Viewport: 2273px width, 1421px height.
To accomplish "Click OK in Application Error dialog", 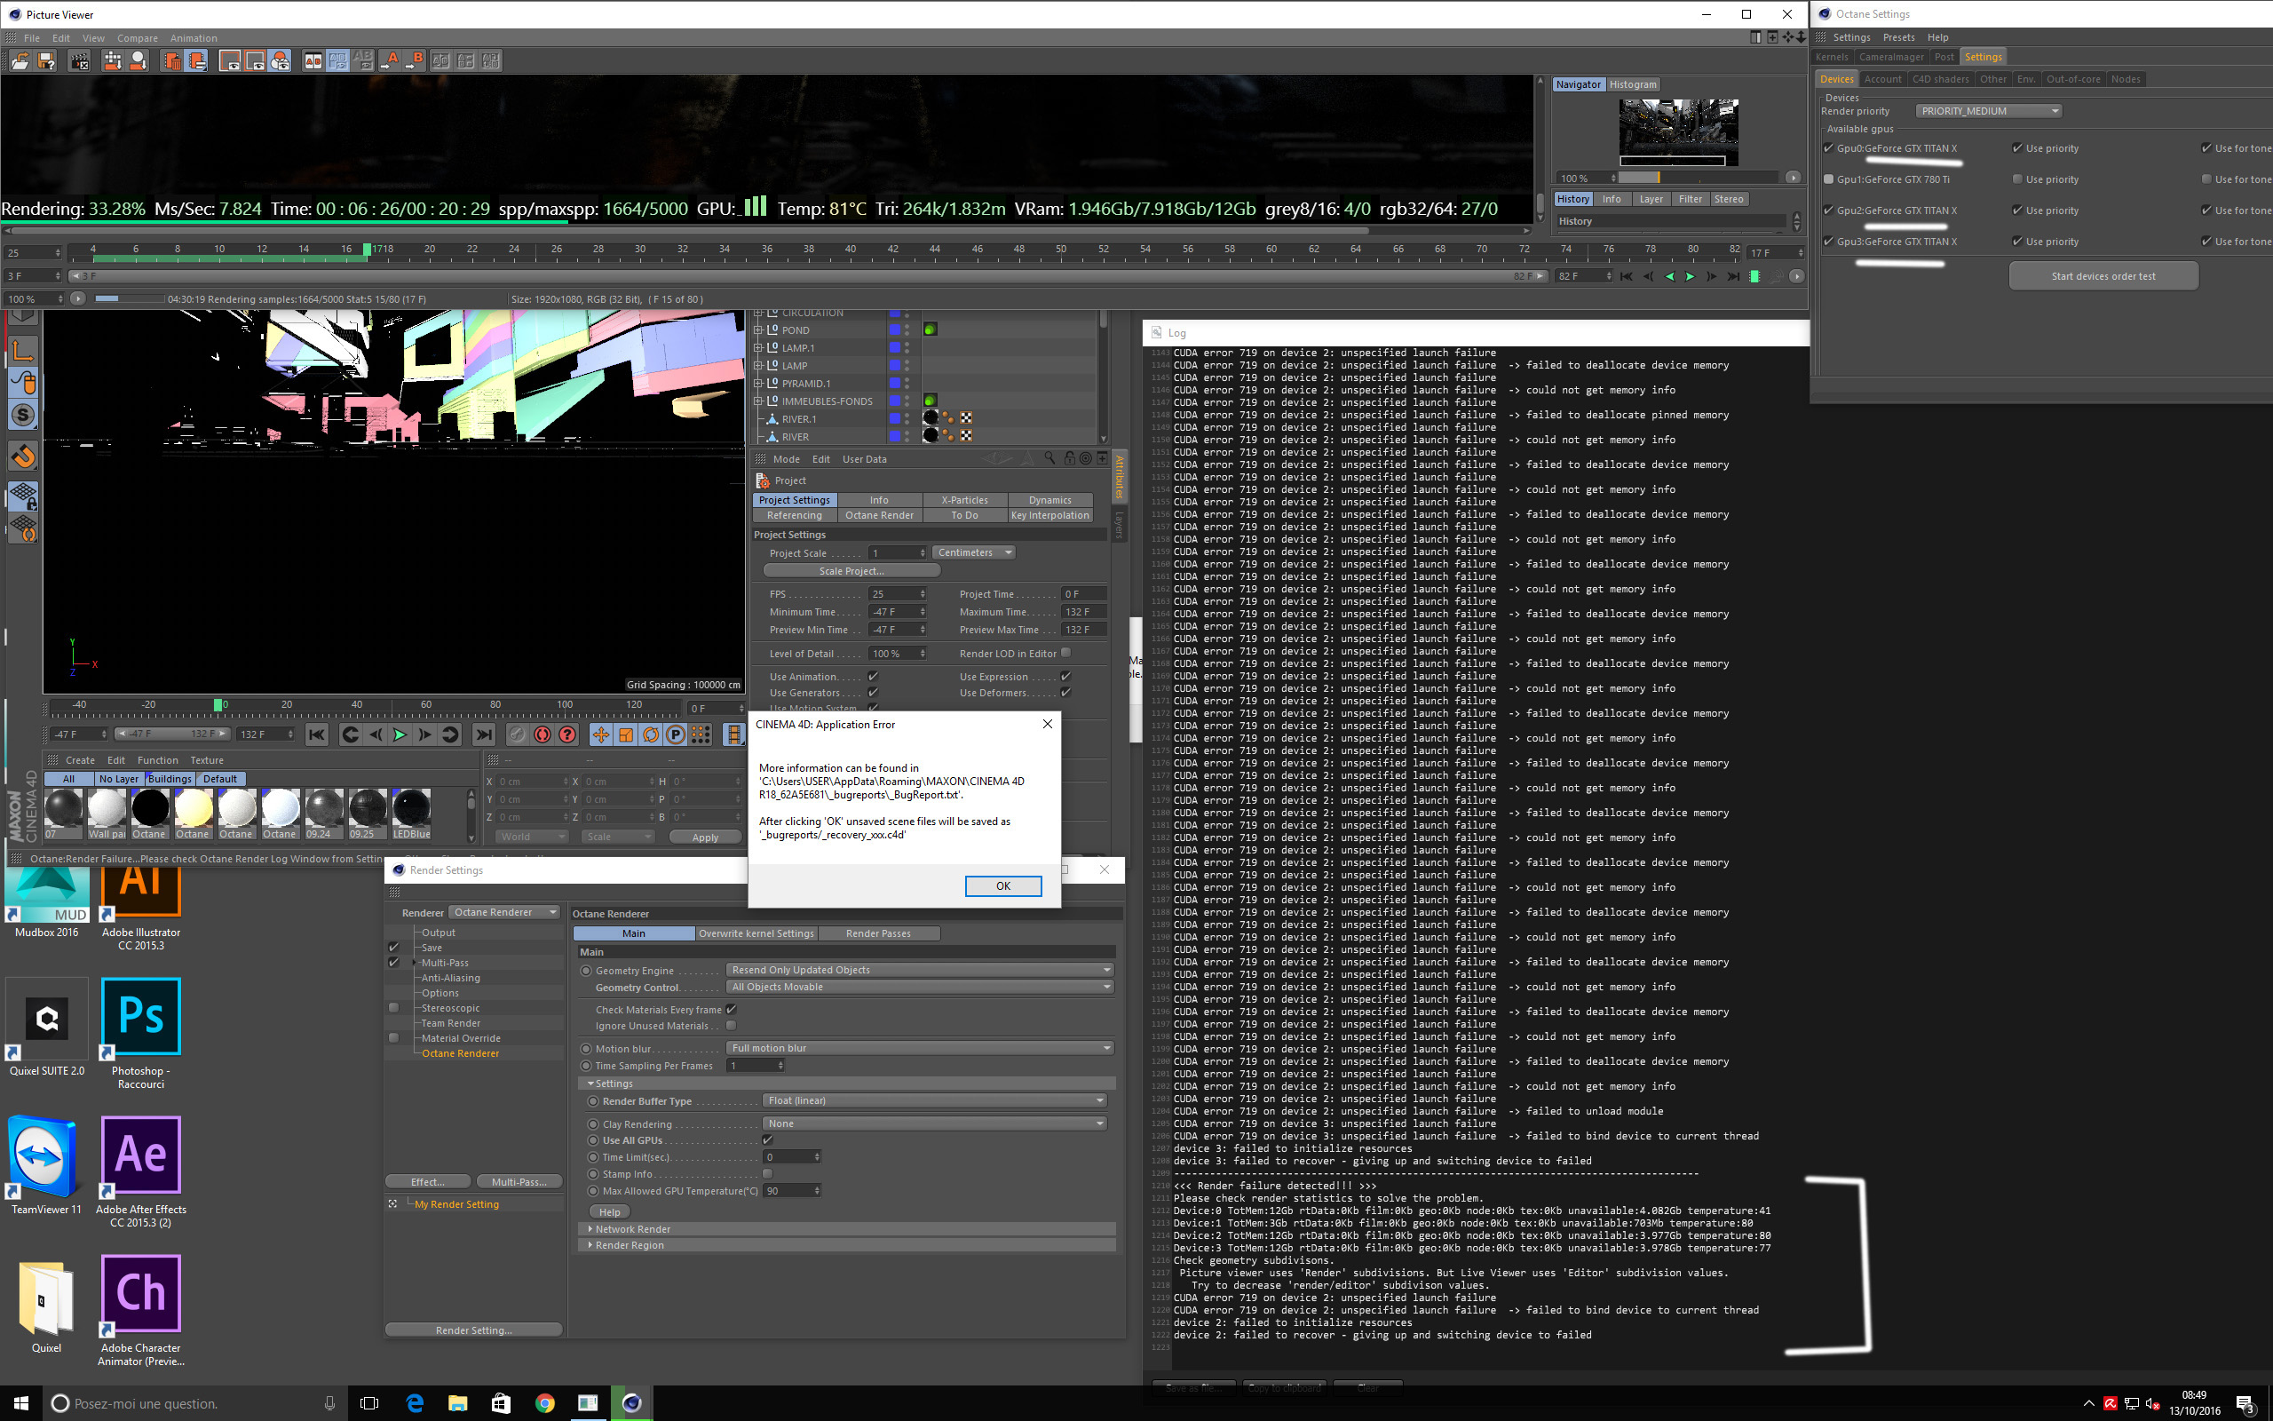I will [1002, 886].
